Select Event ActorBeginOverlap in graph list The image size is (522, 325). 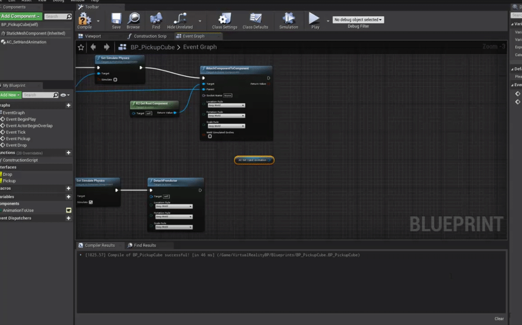pyautogui.click(x=29, y=126)
